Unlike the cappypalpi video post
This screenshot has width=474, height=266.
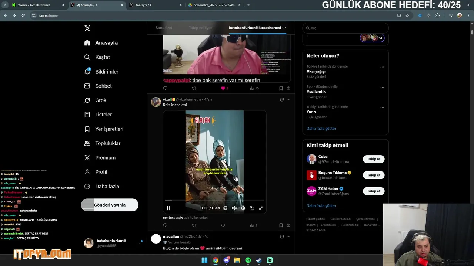coord(224,88)
